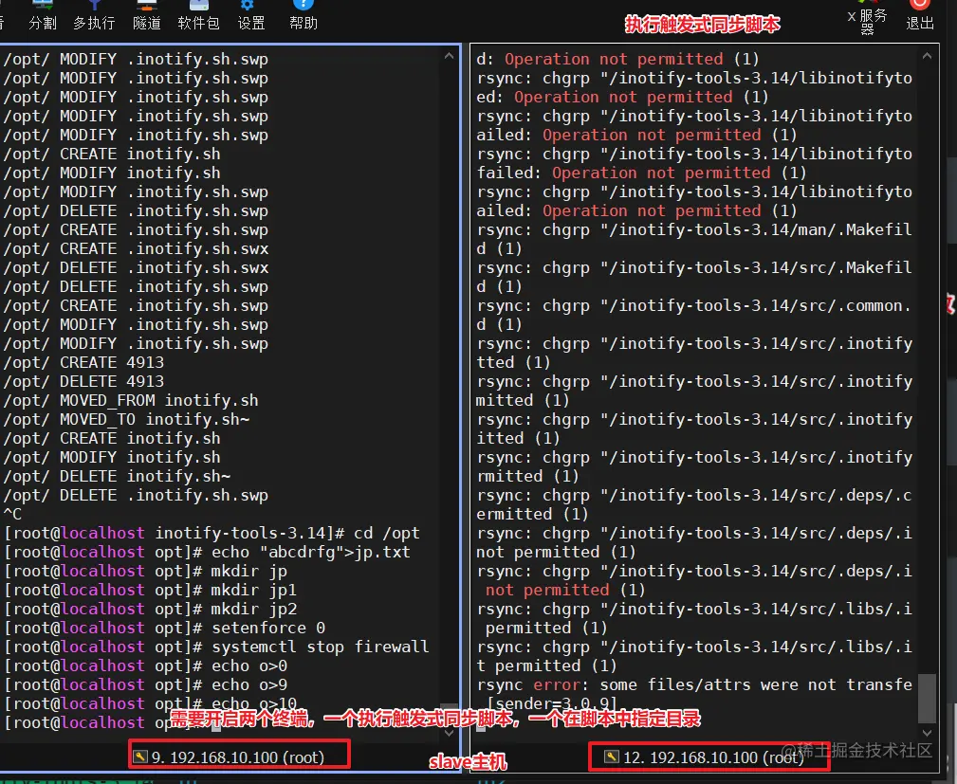Click left terminal scrollbar down arrow
Screen dimensions: 957x784
coord(450,732)
